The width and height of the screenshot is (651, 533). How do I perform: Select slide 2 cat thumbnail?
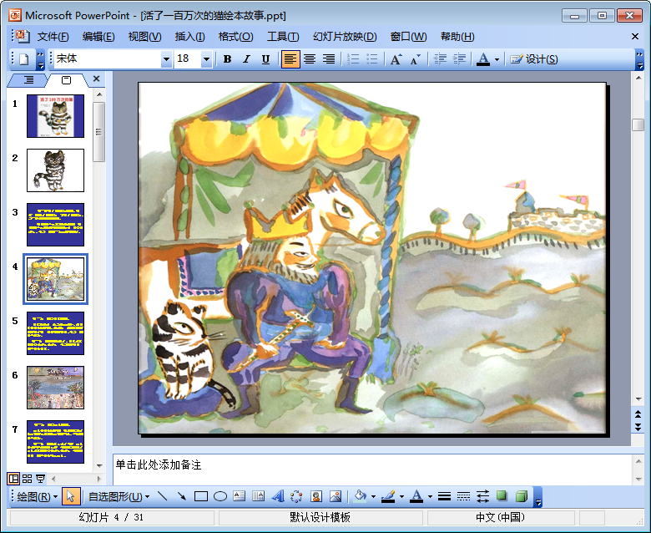point(55,170)
